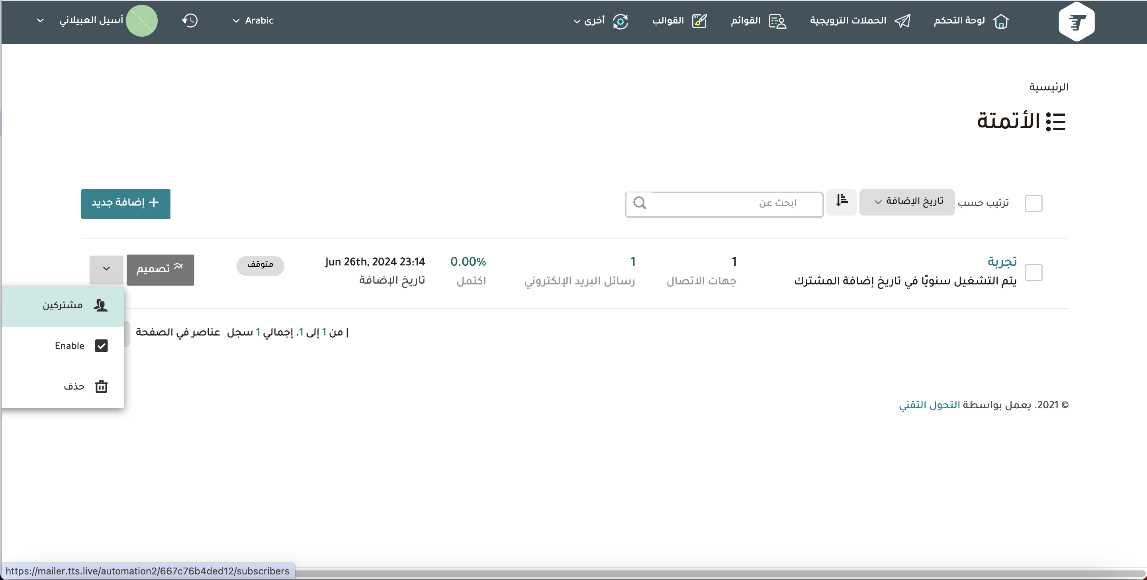
Task: Open activity history clock icon
Action: click(x=190, y=20)
